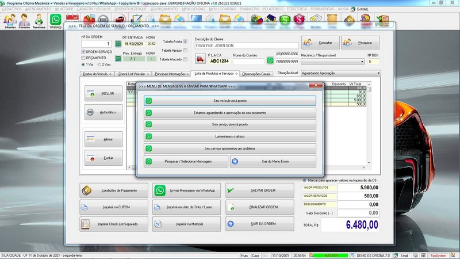Open the Clientes toolbar icon
This screenshot has width=460, height=259.
tap(10, 21)
